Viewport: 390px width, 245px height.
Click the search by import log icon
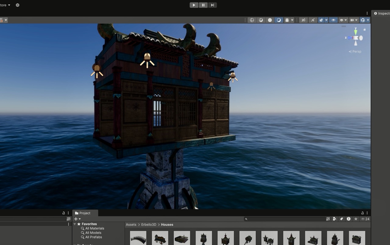pyautogui.click(x=349, y=219)
